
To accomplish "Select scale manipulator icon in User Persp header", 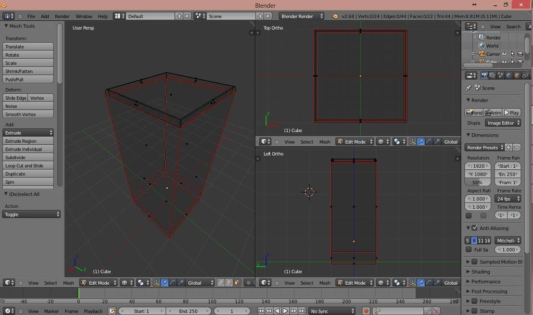I will coord(181,283).
